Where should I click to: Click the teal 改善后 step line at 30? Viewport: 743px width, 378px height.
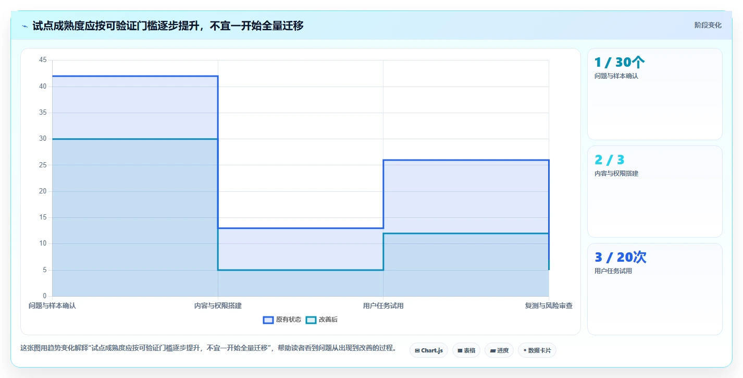point(135,139)
